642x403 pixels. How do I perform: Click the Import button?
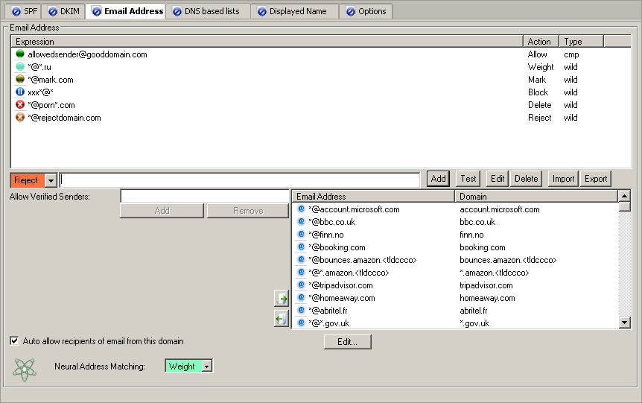563,179
